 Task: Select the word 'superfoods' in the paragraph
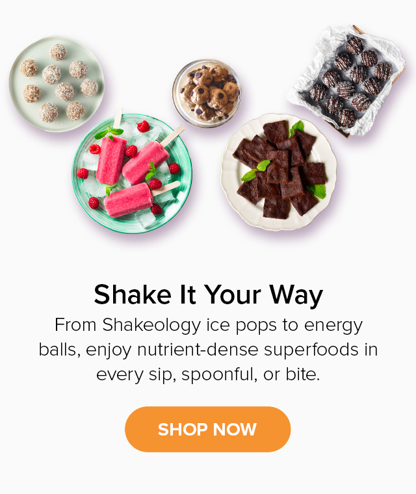(x=311, y=350)
